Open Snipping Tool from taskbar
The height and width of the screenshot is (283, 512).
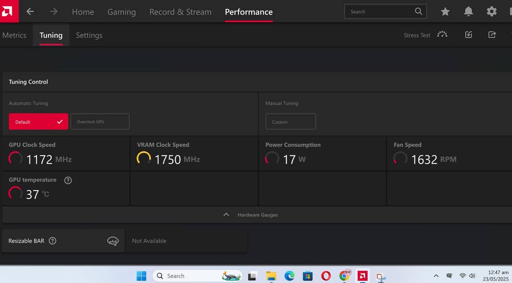[381, 277]
